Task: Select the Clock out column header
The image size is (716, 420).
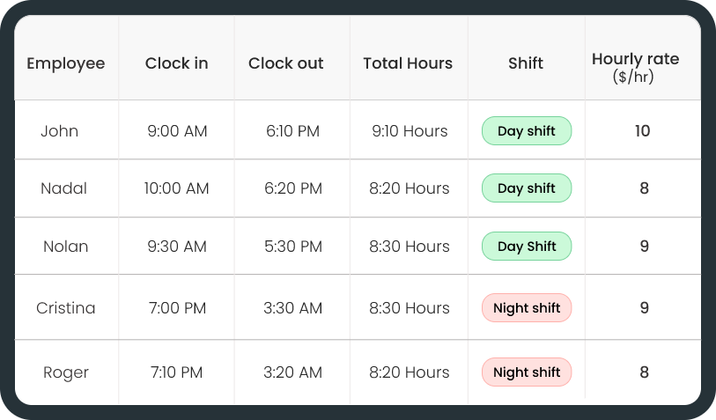Action: click(x=285, y=63)
